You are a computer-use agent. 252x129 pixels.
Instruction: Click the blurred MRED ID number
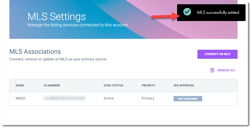64,98
